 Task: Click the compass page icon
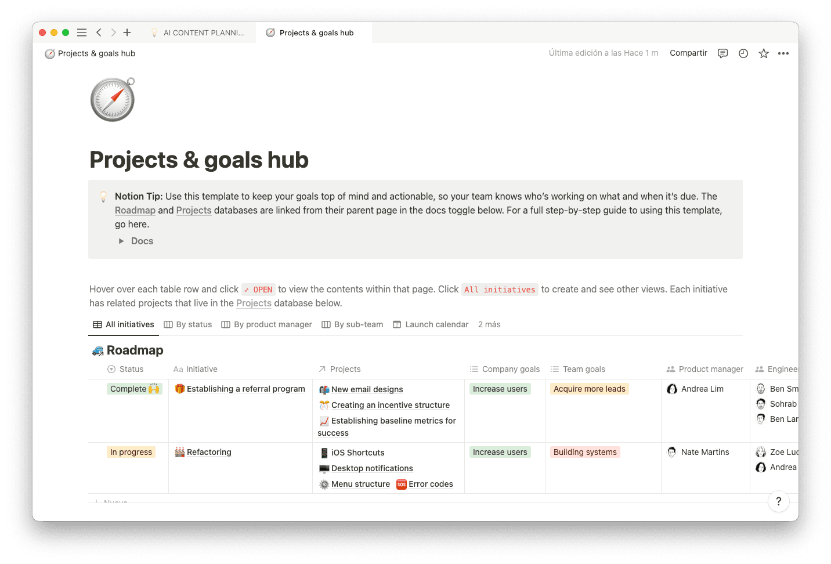click(113, 99)
